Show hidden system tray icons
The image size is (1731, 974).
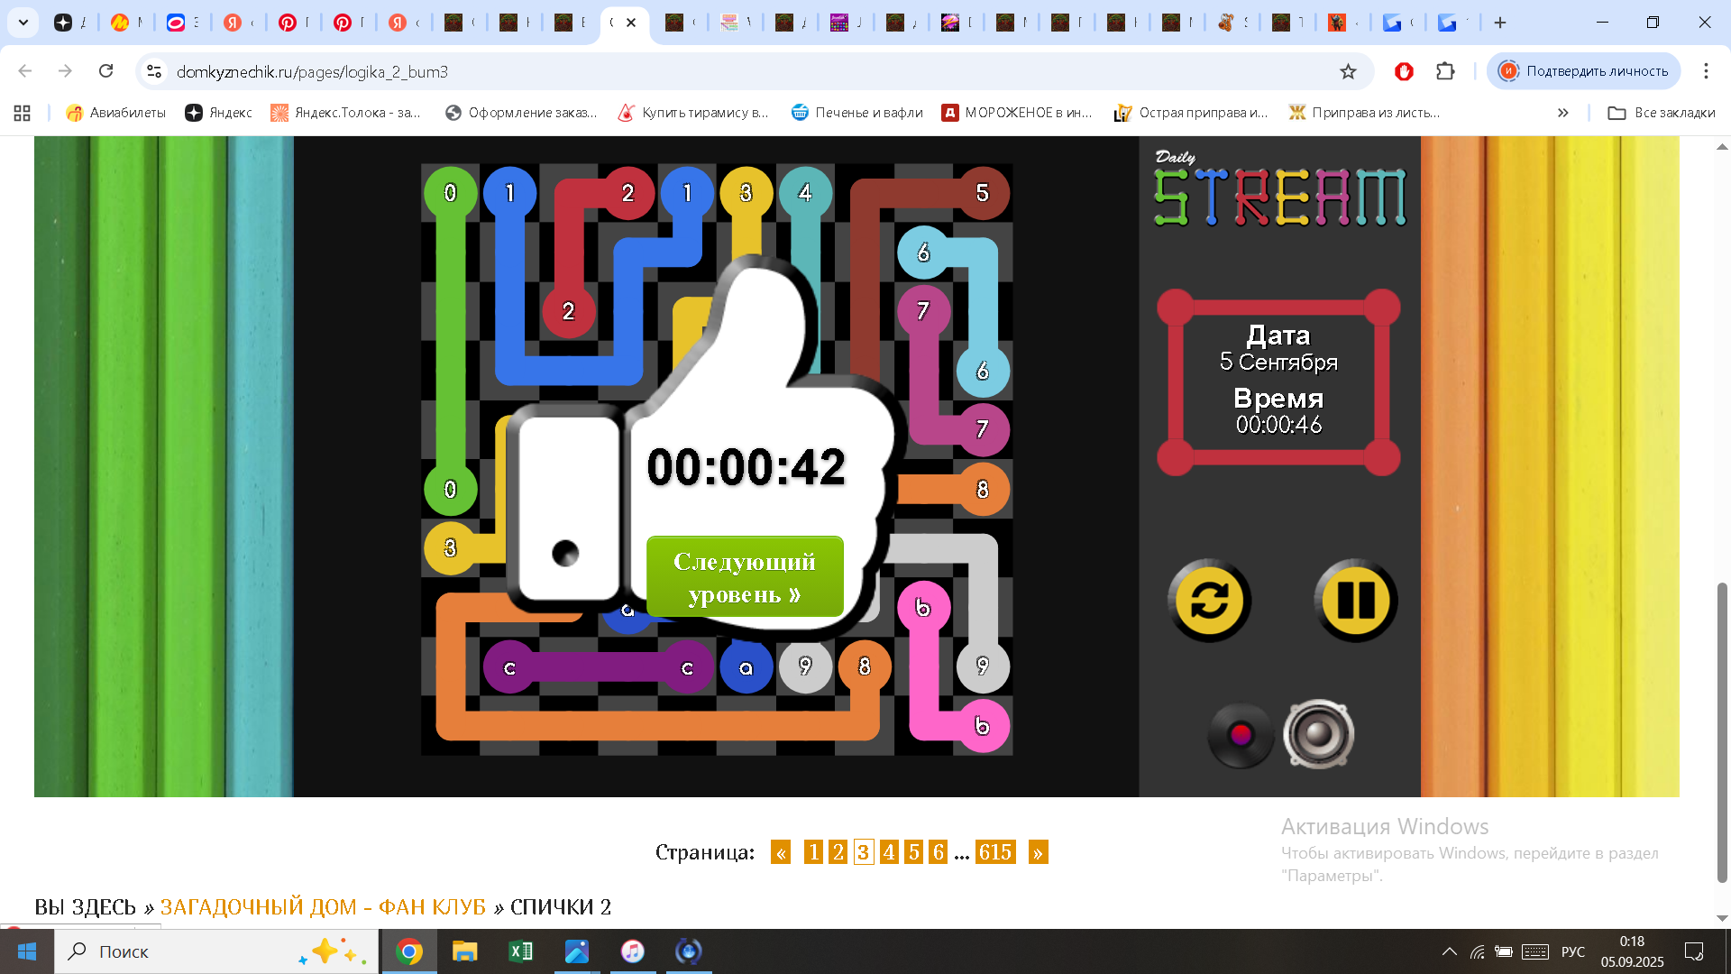pos(1450,951)
